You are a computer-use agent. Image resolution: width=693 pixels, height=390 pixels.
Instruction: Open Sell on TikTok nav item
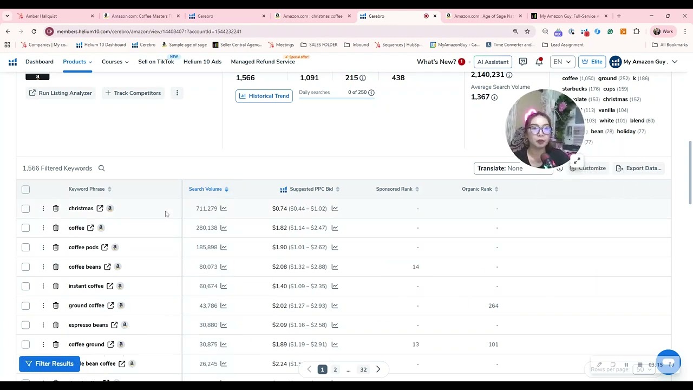click(156, 62)
